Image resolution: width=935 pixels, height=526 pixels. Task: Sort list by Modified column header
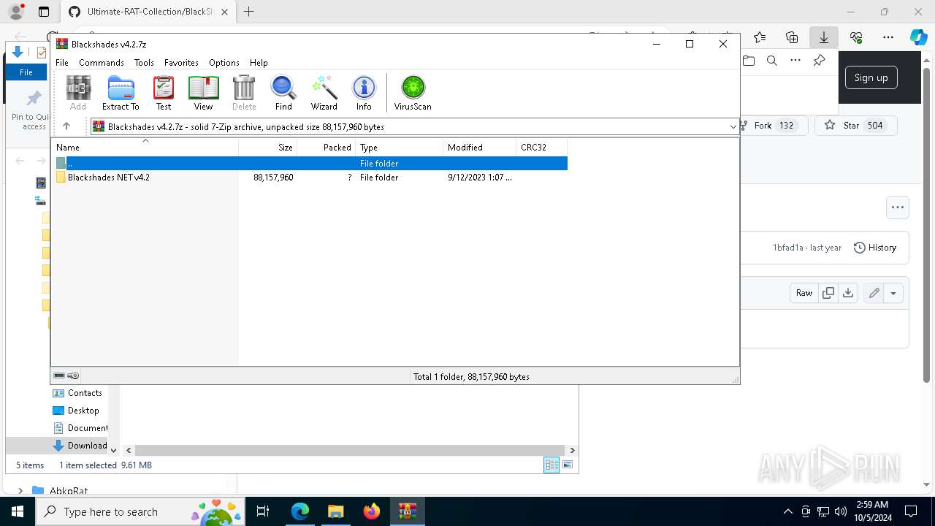point(479,148)
